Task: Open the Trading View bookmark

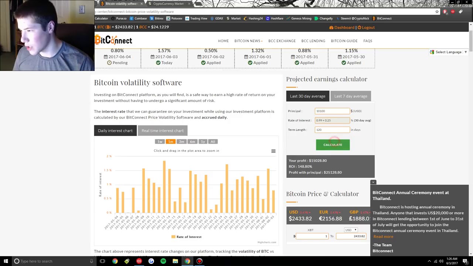Action: (x=196, y=18)
